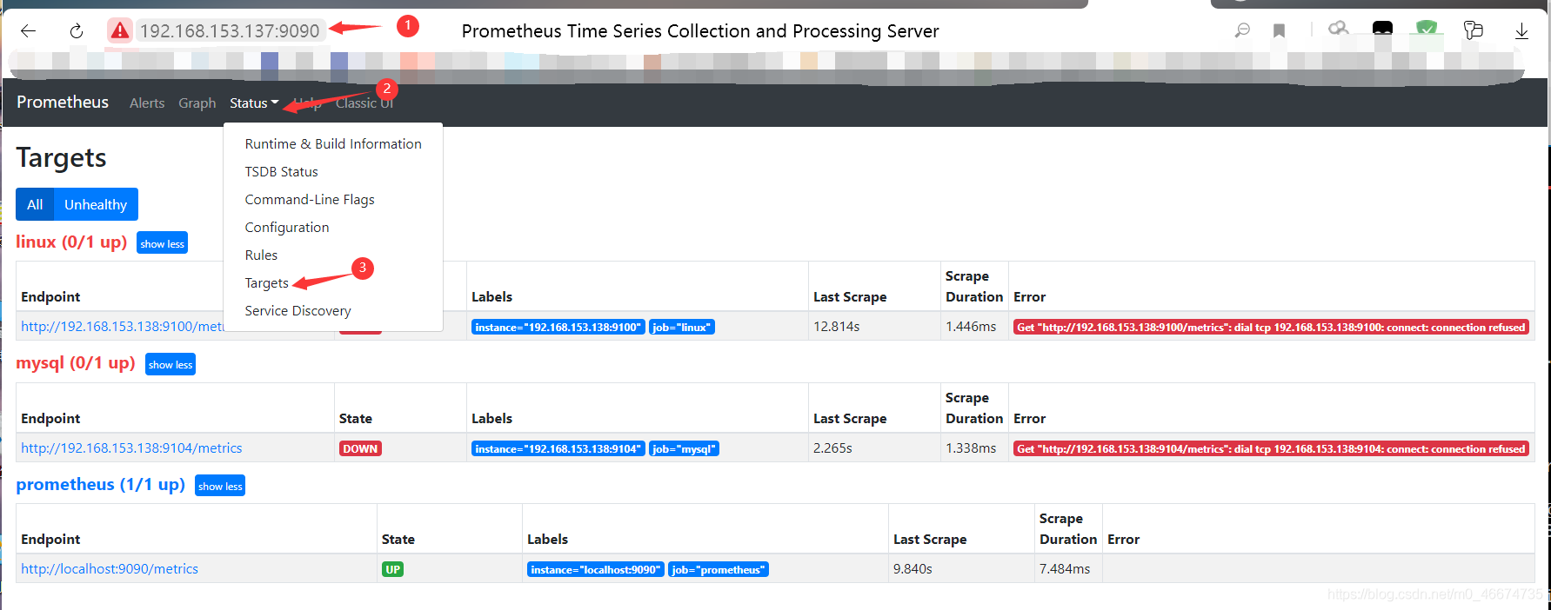This screenshot has height=610, width=1551.
Task: Collapse the prometheus group with show less
Action: tap(220, 486)
